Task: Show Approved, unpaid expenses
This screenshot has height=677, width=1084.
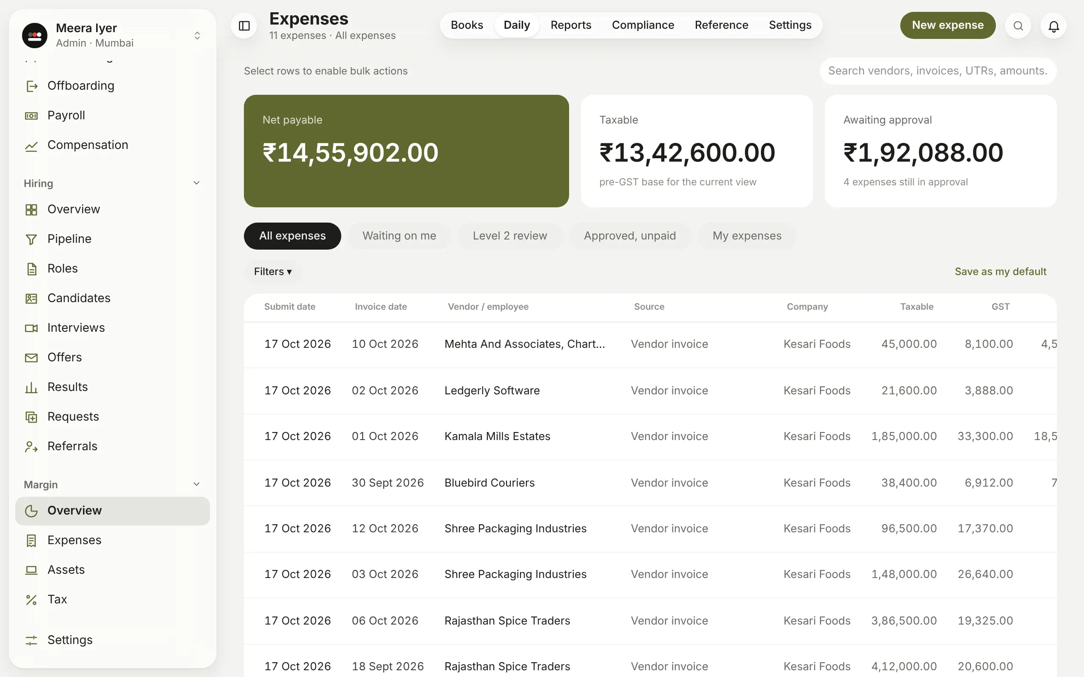Action: pos(630,236)
